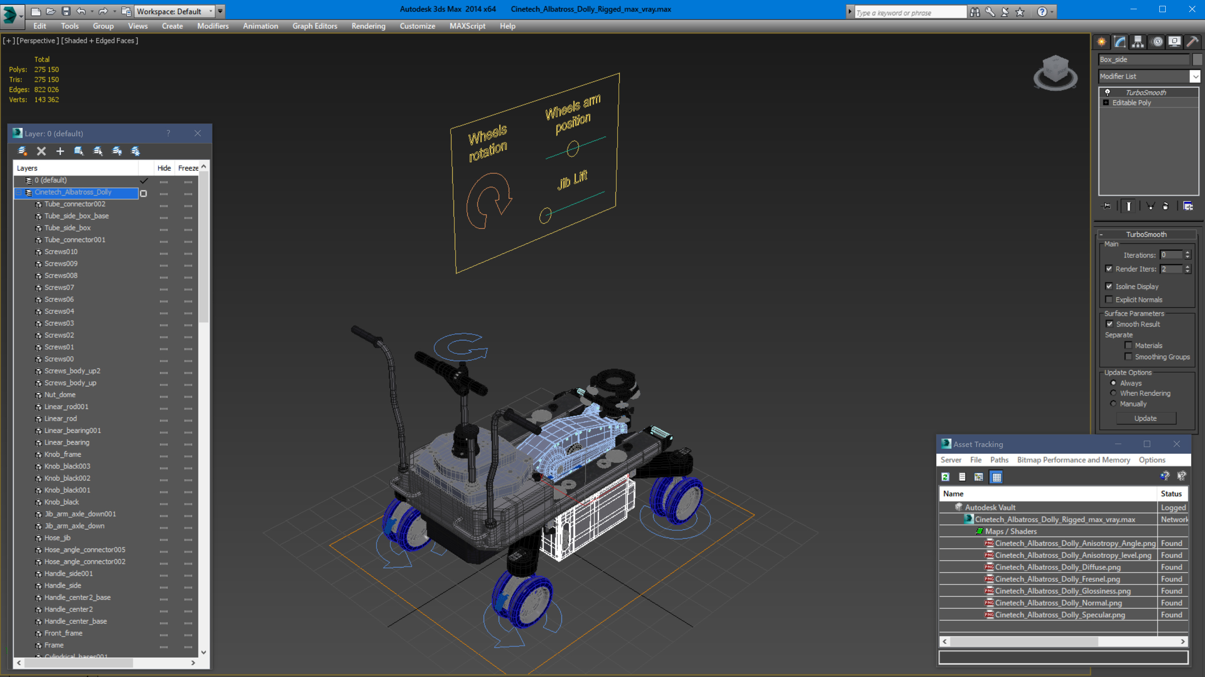Click Make Unique icon below modifier stack
The height and width of the screenshot is (677, 1205).
point(1150,206)
